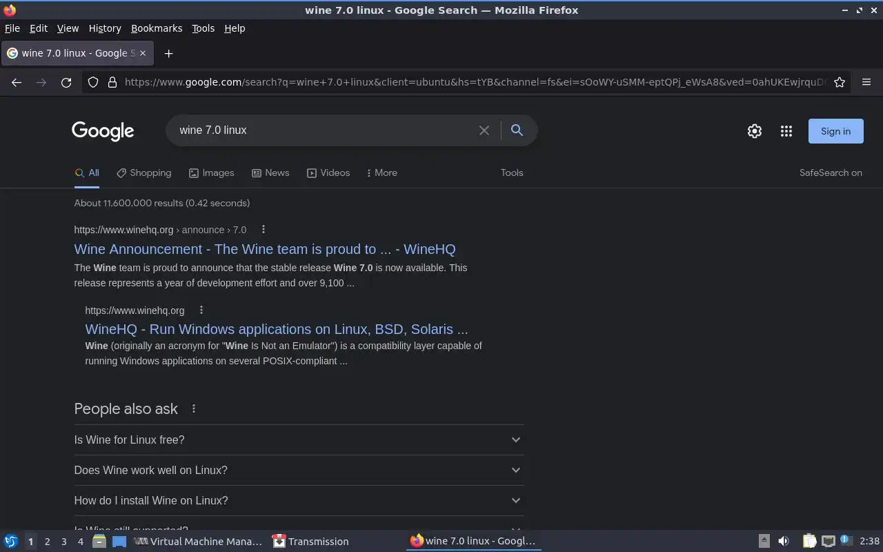The image size is (883, 552).
Task: Switch to workspace 4
Action: 81,542
